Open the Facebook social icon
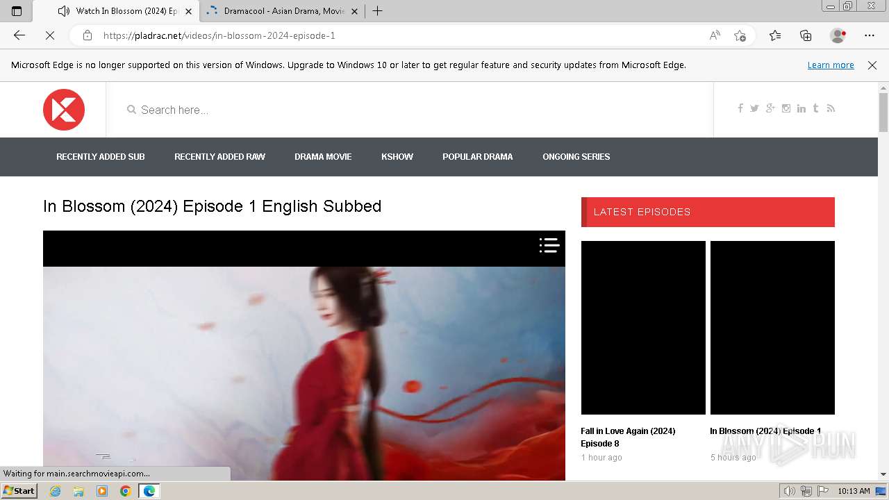889x500 pixels. point(740,108)
